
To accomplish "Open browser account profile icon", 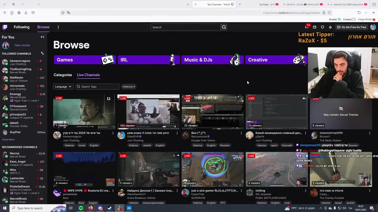I will [x=19, y=13].
